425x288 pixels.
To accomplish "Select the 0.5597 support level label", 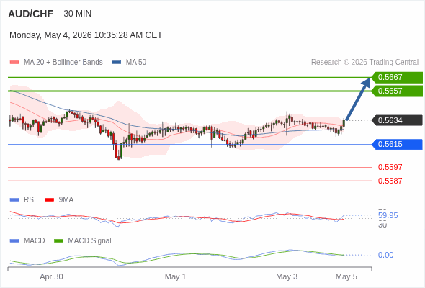I will point(390,168).
